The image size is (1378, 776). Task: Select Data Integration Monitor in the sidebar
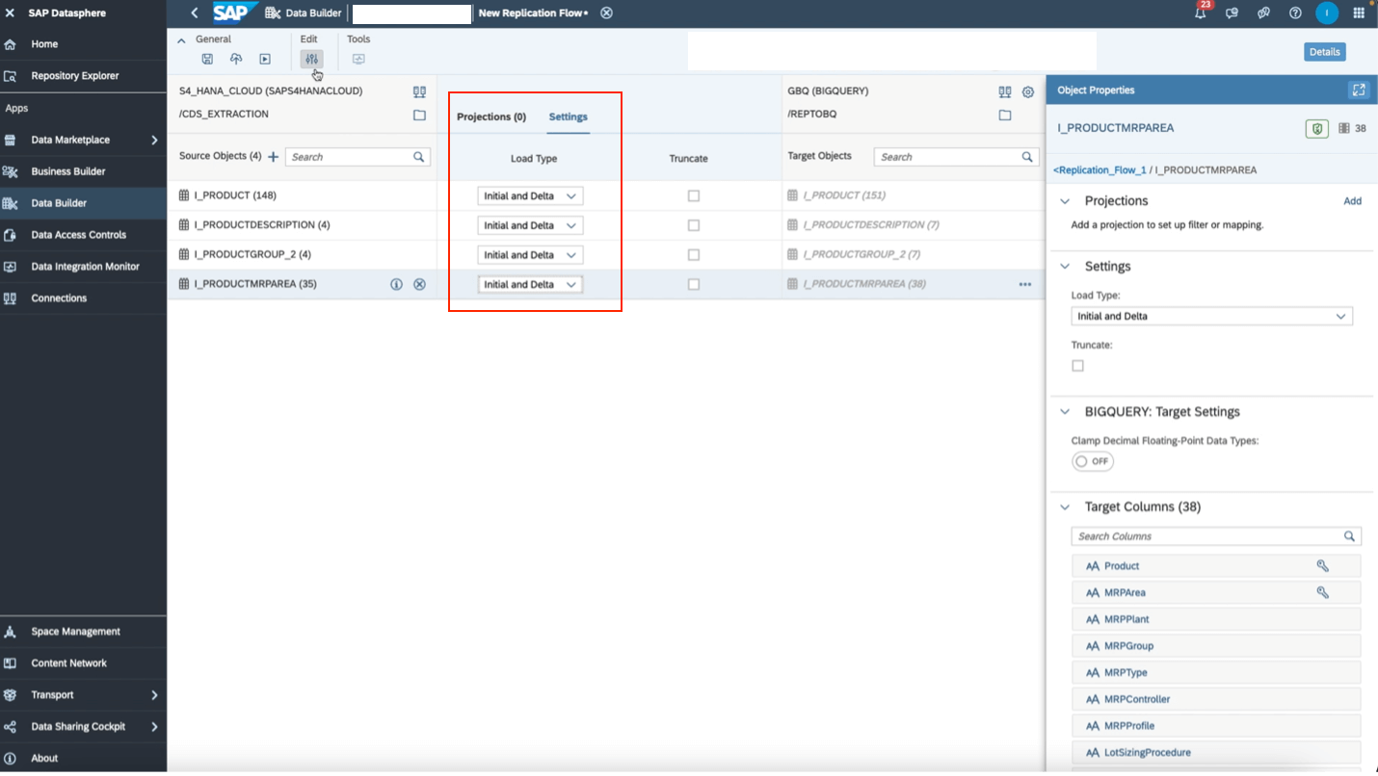[83, 267]
